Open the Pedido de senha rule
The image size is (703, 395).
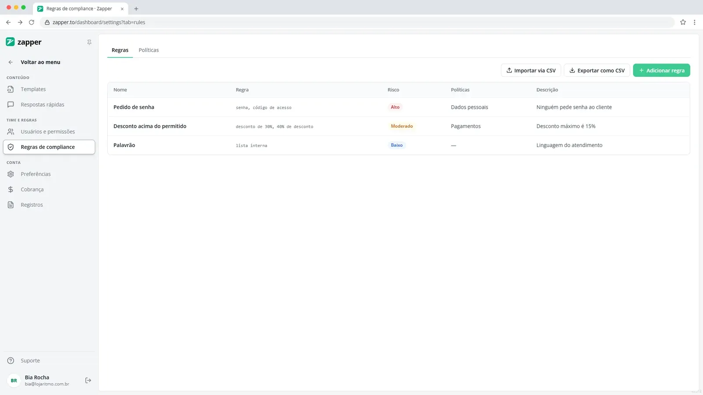(x=399, y=107)
